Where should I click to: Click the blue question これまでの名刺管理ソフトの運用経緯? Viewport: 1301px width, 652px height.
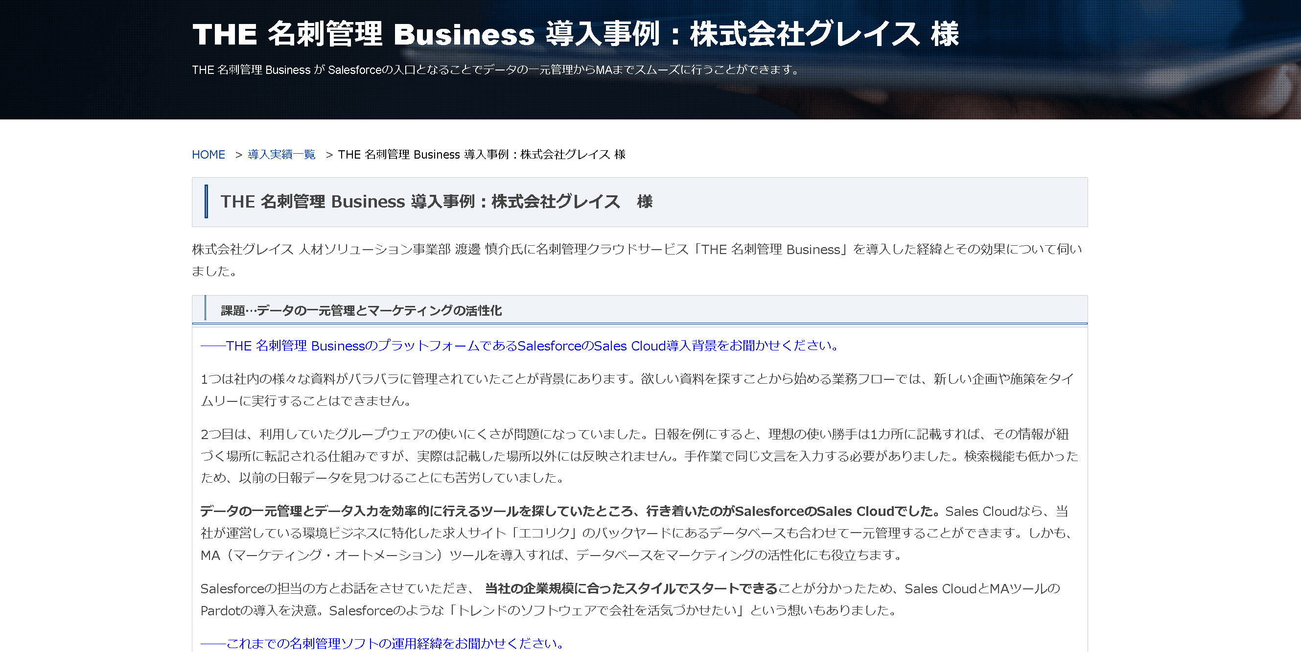point(382,643)
